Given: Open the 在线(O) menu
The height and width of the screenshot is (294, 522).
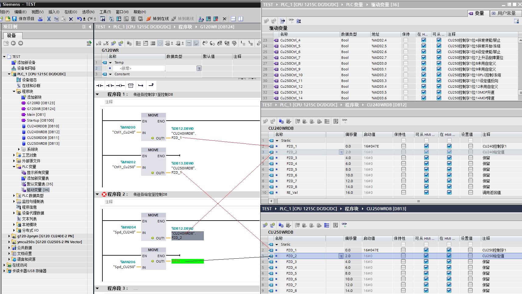Looking at the screenshot, I should [71, 12].
